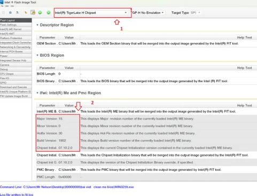Click the New configuration blank page icon
Viewport: 257px width, 196px height.
pyautogui.click(x=4, y=12)
